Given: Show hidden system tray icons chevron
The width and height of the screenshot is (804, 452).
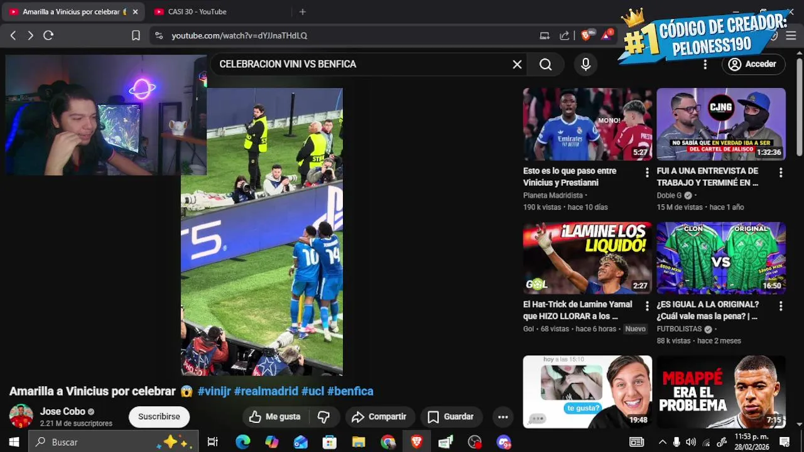Looking at the screenshot, I should 662,442.
